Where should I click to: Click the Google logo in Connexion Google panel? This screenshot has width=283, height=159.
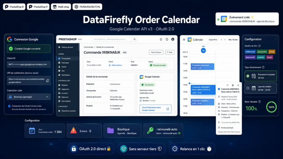(10, 39)
